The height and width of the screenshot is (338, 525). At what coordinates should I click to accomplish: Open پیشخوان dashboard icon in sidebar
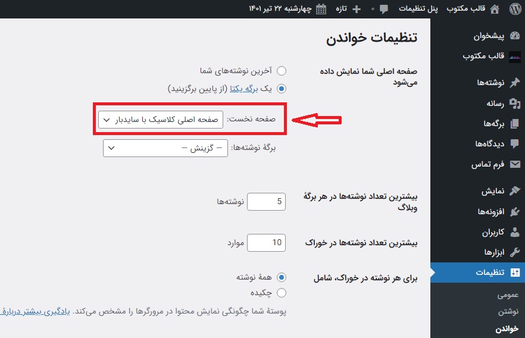point(514,36)
